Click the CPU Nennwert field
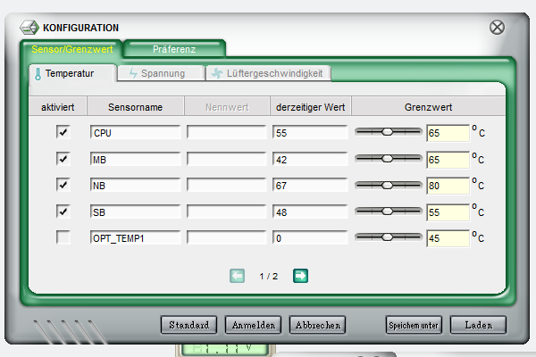 (226, 133)
